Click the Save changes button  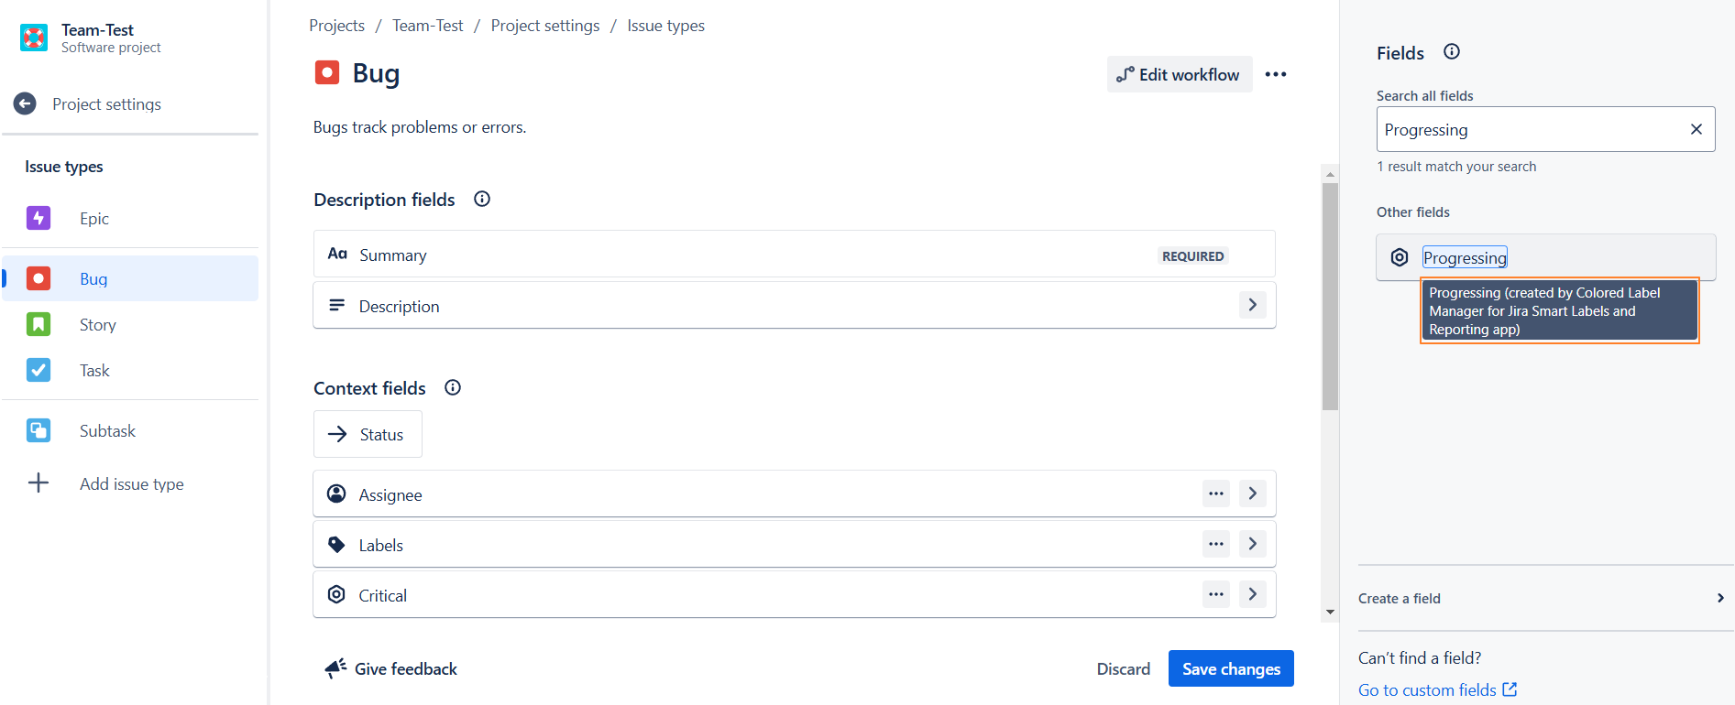[1230, 669]
